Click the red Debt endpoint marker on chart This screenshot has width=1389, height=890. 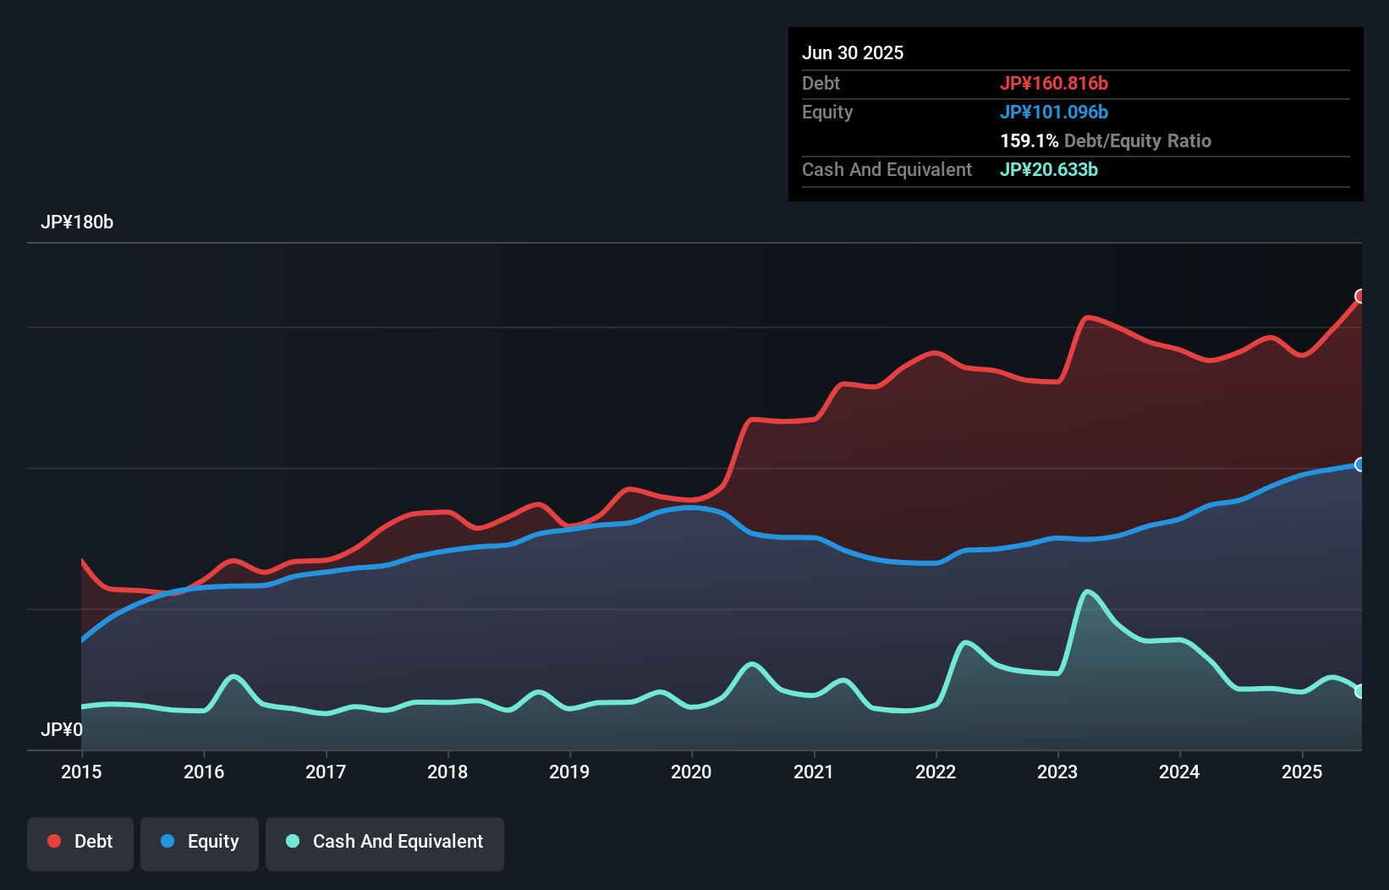point(1360,296)
